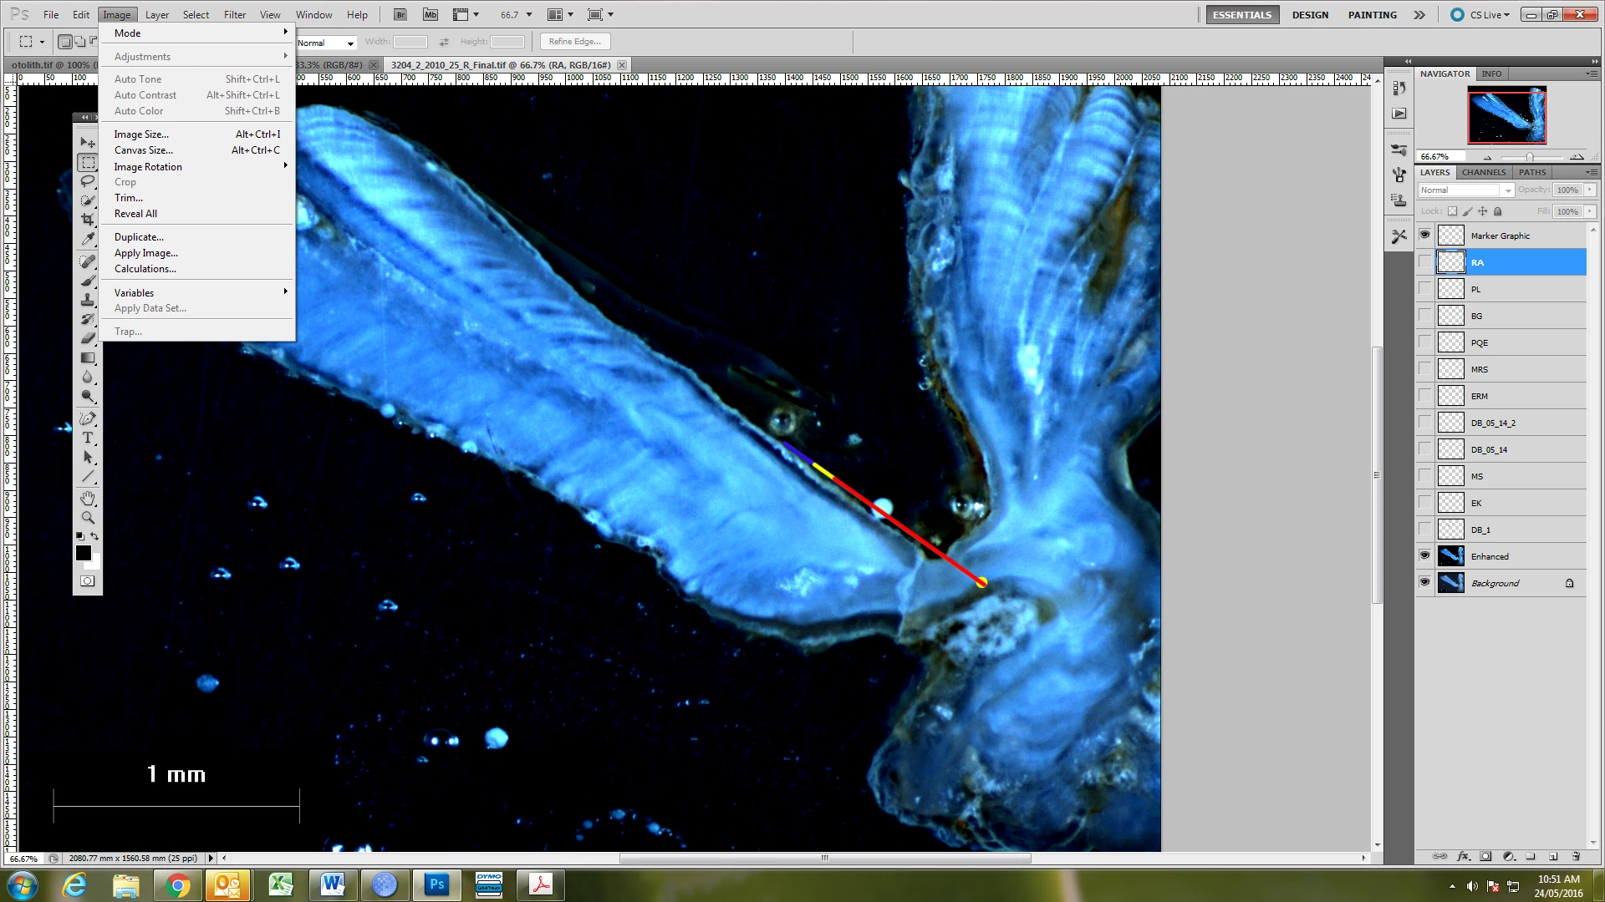1605x902 pixels.
Task: Select the Crop tool in toolbox
Action: coord(88,220)
